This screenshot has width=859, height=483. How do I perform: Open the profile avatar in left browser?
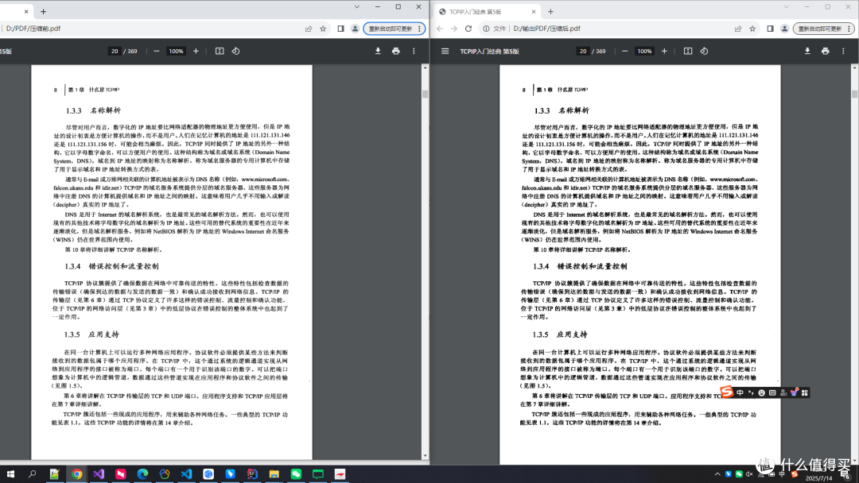coord(355,29)
